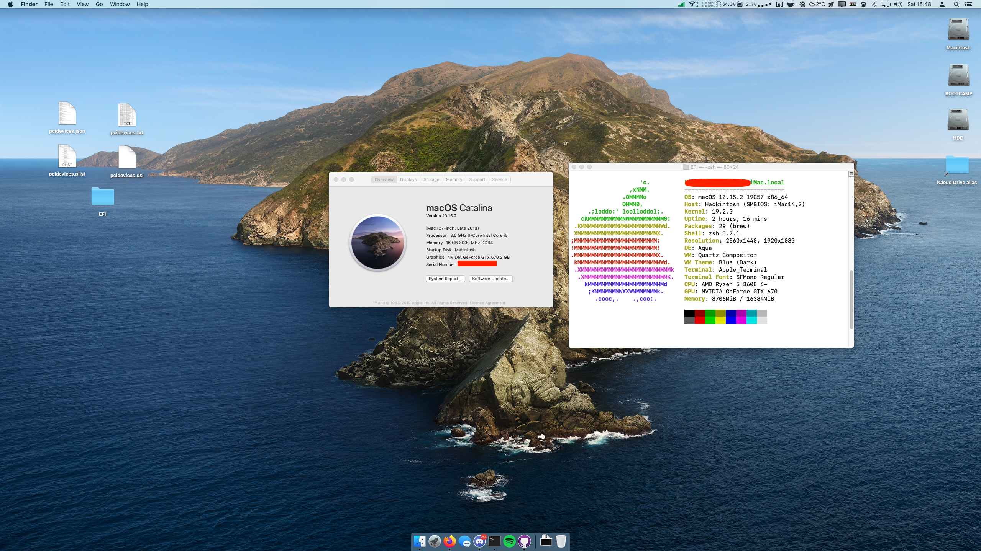
Task: Select the pcidevices.plist file
Action: (67, 157)
